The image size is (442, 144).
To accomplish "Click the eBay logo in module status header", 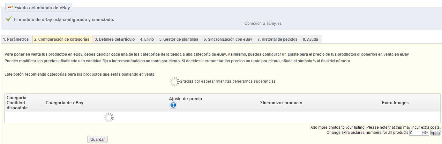I will 11,7.
